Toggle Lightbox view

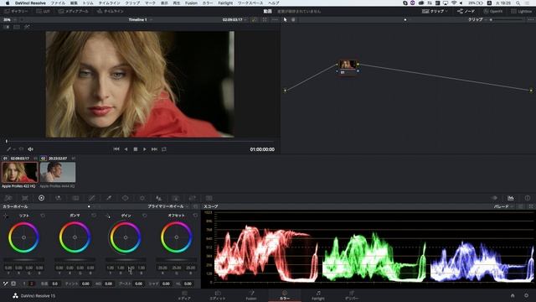(522, 11)
